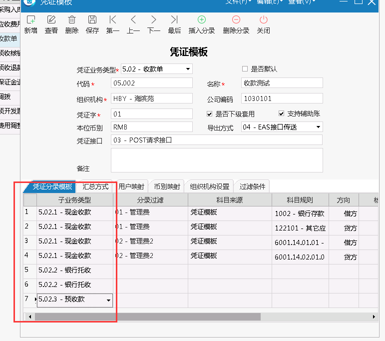Open the 文件(F) menu

point(238,2)
